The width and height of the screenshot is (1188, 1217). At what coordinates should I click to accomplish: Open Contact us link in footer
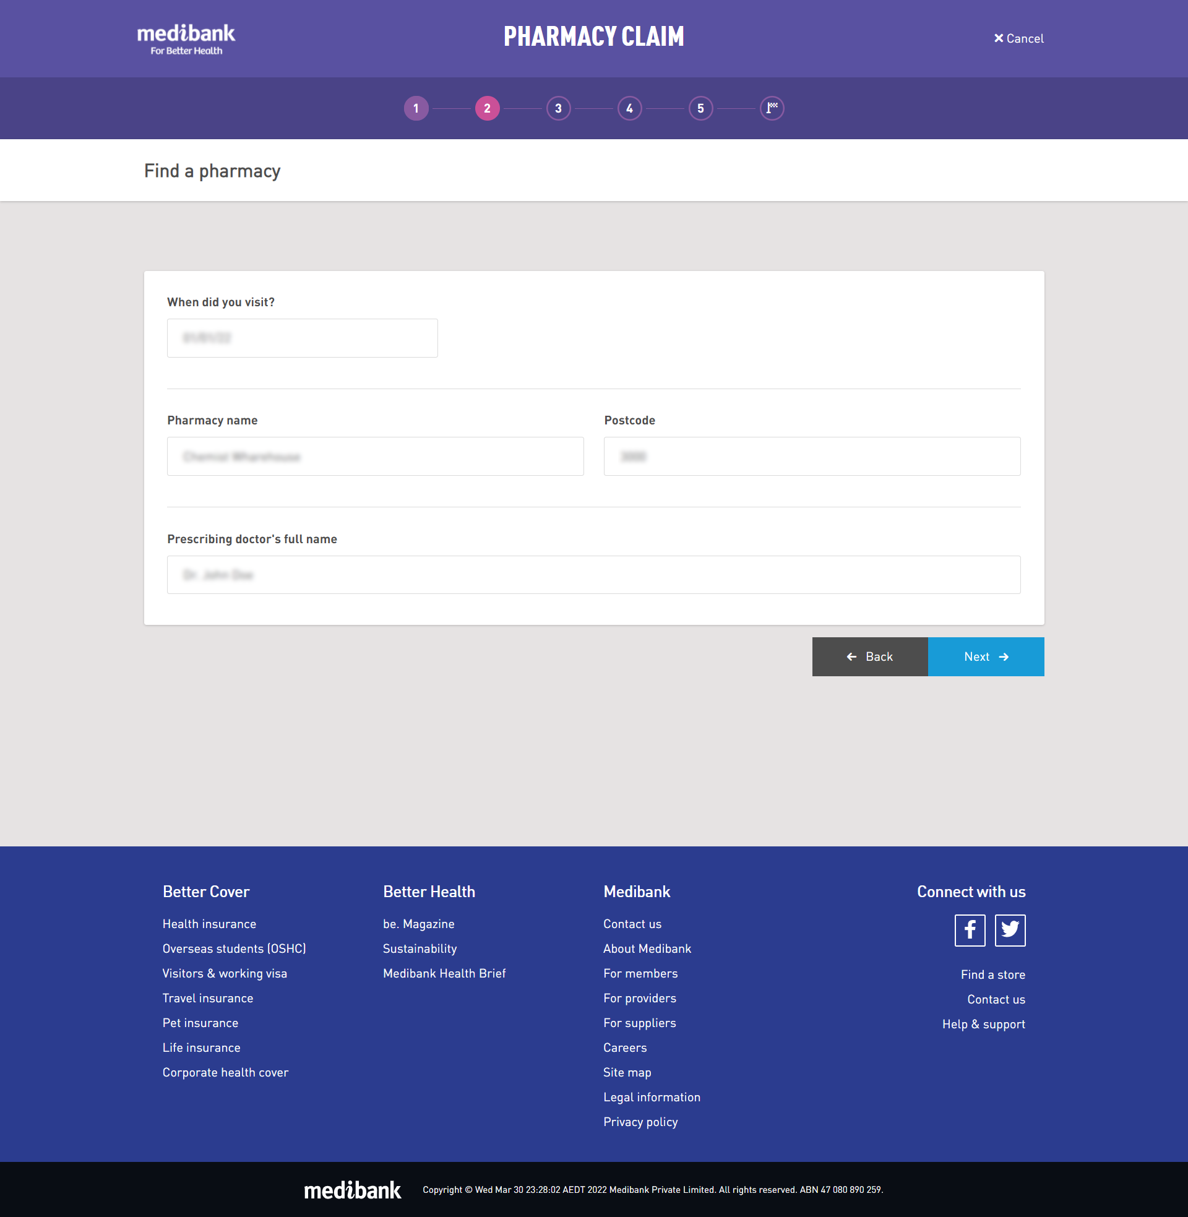click(632, 923)
